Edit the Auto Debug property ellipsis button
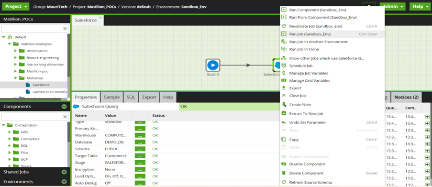The height and width of the screenshot is (187, 432). coord(140,183)
